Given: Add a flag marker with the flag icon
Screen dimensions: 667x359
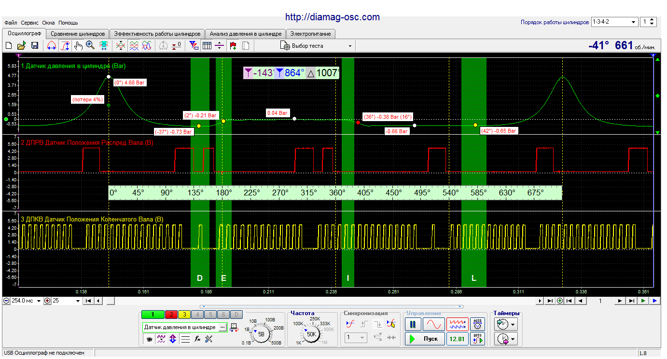Looking at the screenshot, I should pyautogui.click(x=234, y=45).
